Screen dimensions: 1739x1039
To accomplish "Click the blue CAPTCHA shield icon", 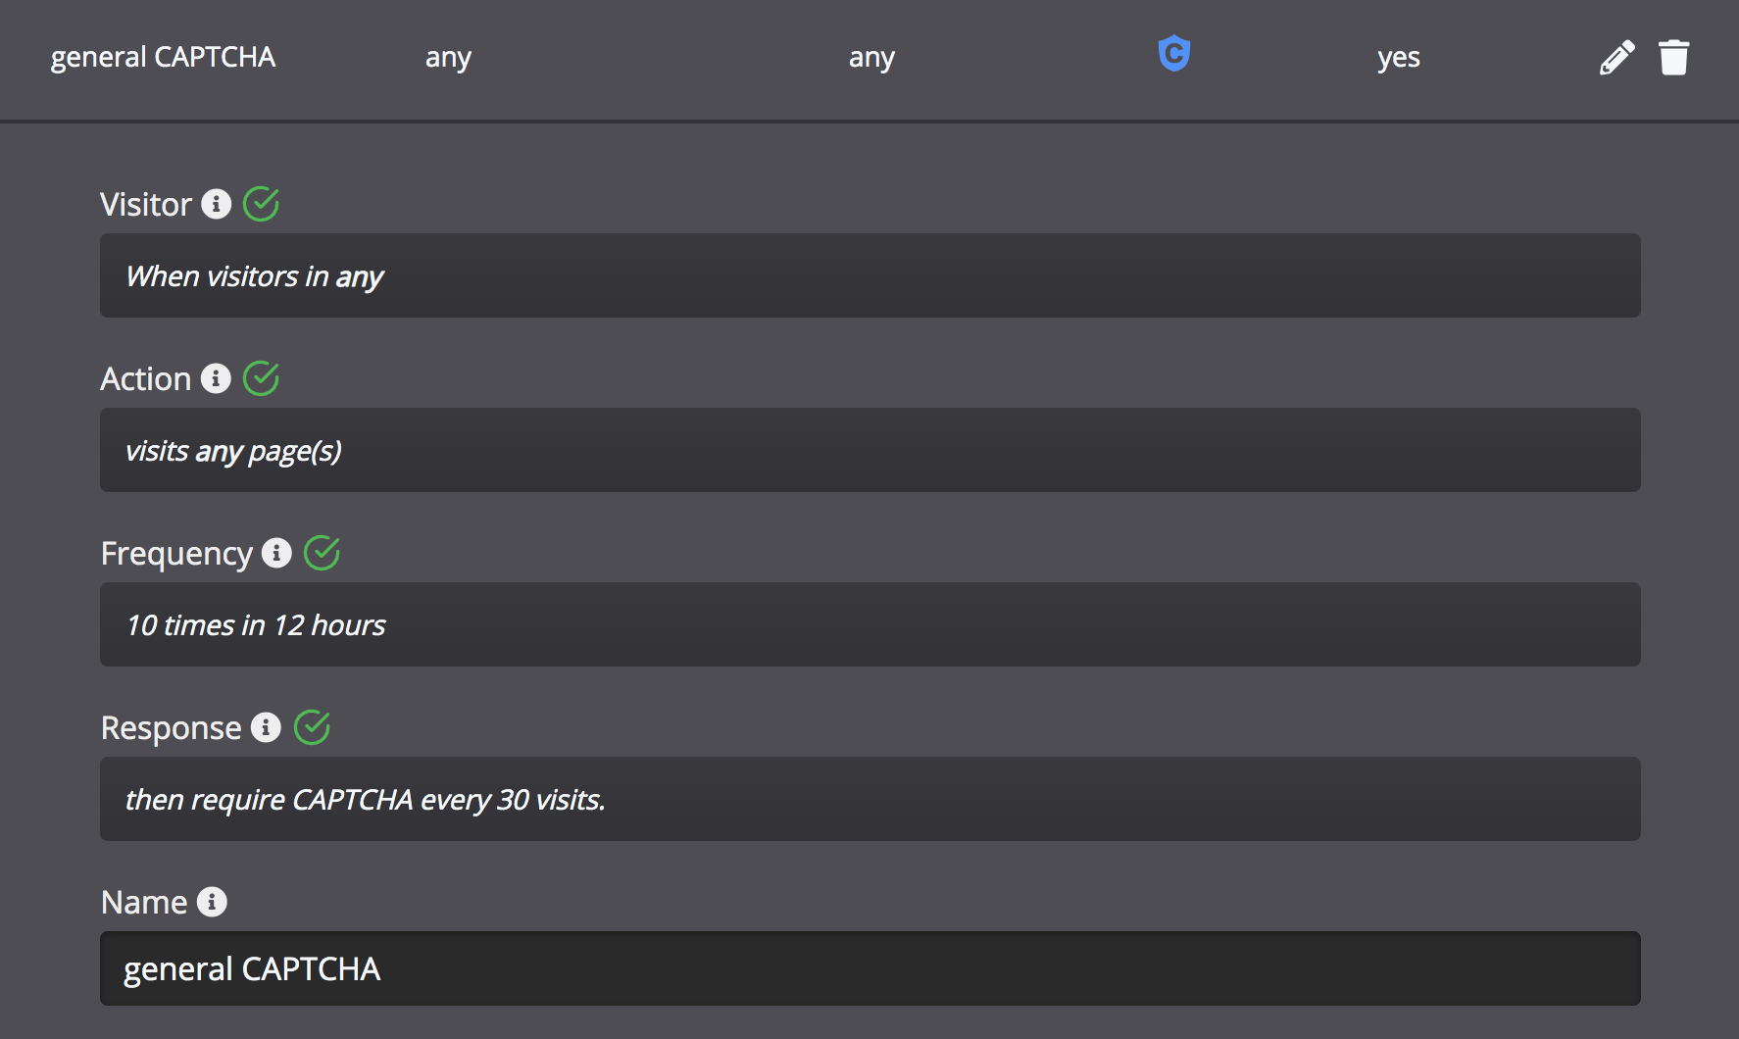I will click(1173, 54).
